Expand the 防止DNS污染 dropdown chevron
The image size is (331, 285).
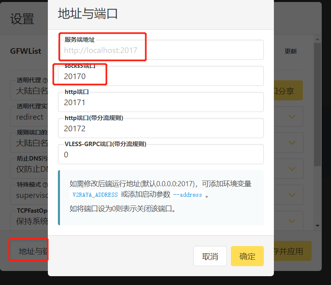(292, 169)
